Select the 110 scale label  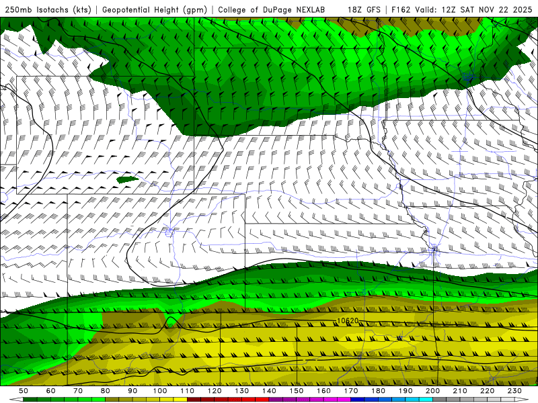point(187,391)
